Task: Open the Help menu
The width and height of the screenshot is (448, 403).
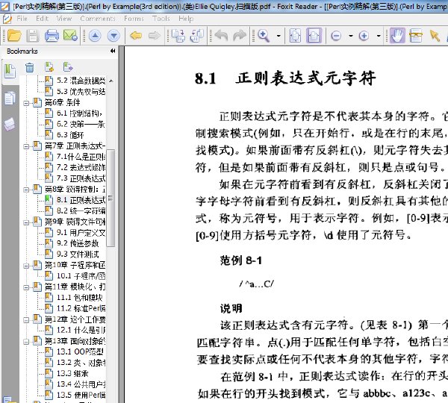Action: point(186,19)
